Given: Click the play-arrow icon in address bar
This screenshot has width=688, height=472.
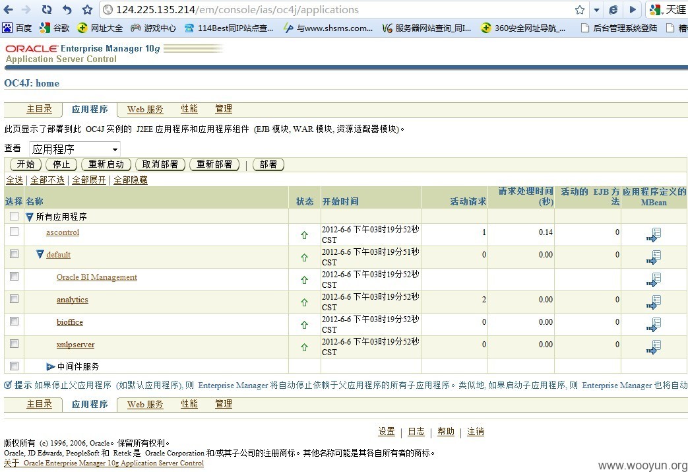Looking at the screenshot, I should click(x=633, y=10).
